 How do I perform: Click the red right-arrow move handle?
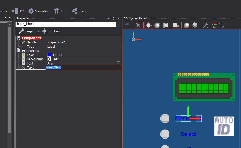(x=195, y=119)
